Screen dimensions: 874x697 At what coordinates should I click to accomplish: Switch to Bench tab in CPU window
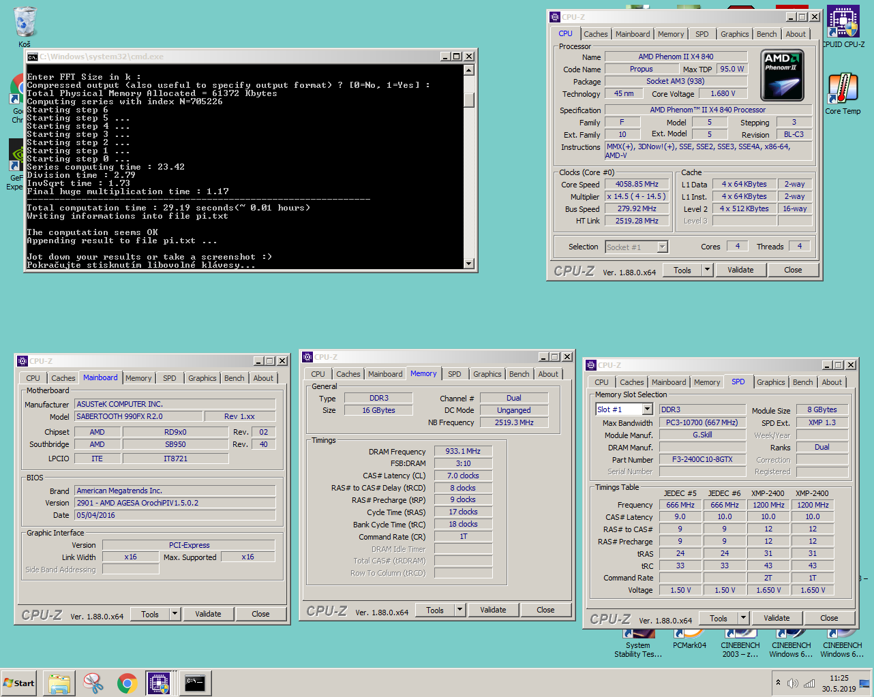coord(767,34)
